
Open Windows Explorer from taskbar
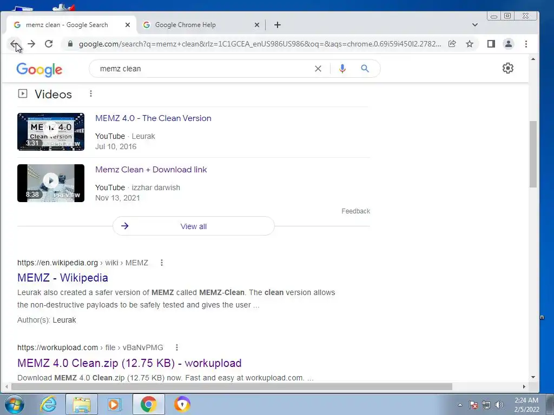click(82, 404)
